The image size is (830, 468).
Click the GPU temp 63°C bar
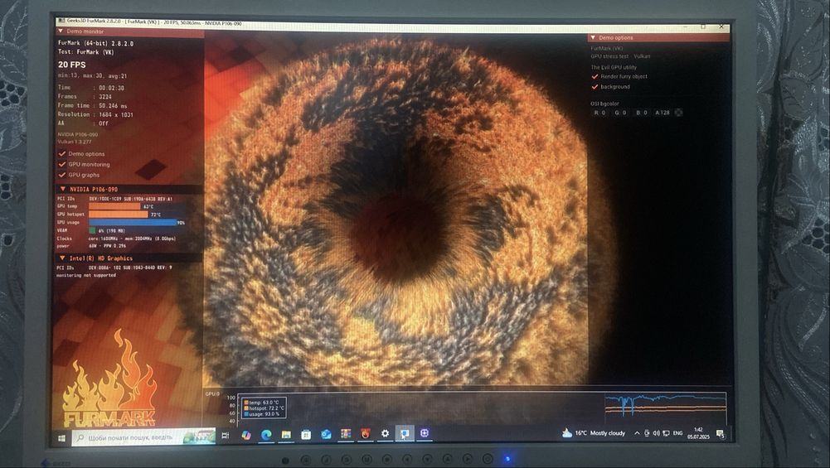(x=115, y=206)
